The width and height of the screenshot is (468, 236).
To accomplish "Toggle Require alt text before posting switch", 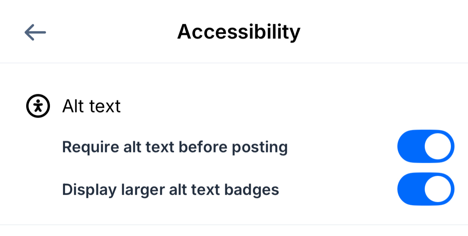I will click(426, 147).
